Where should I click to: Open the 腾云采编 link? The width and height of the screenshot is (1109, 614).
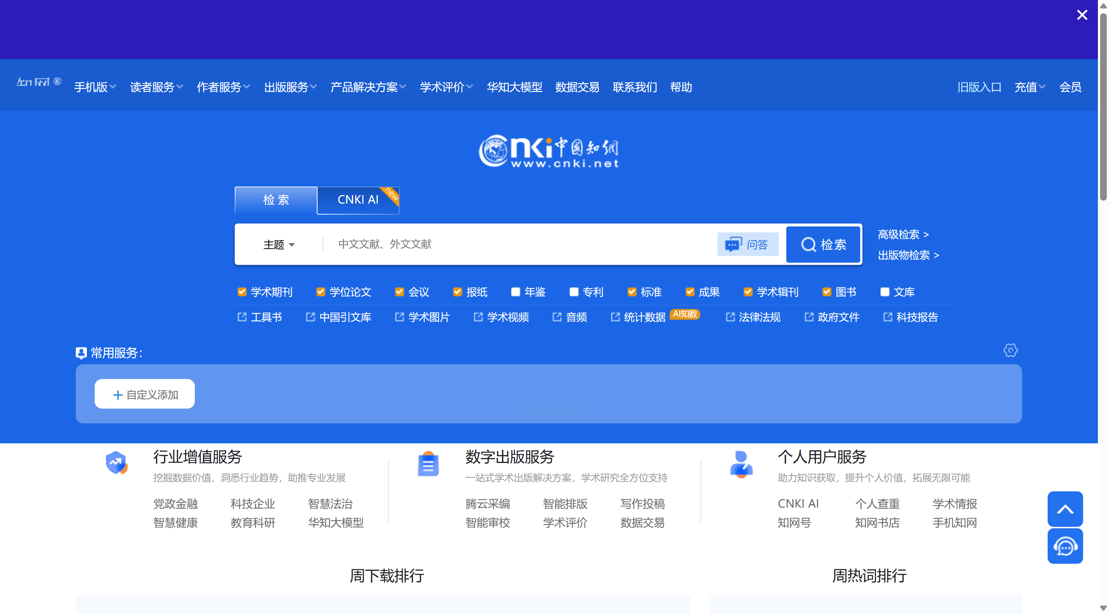pyautogui.click(x=488, y=504)
